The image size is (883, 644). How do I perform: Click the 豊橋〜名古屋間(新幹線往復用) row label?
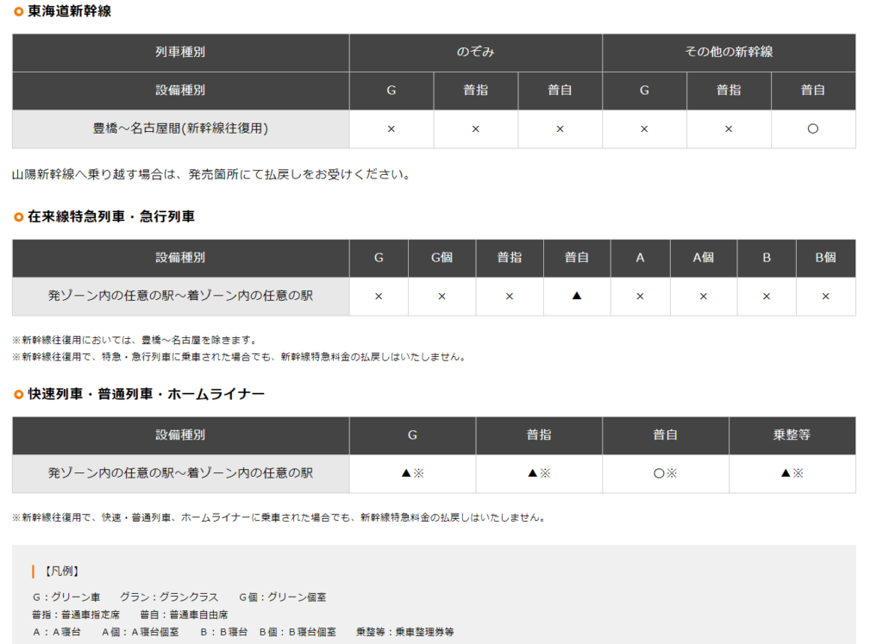(179, 128)
